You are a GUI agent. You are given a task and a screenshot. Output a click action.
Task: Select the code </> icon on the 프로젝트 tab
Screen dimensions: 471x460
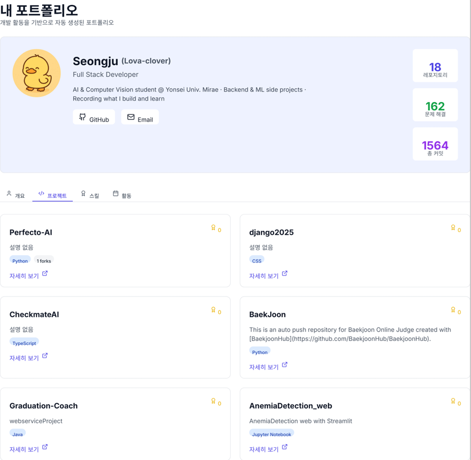41,193
